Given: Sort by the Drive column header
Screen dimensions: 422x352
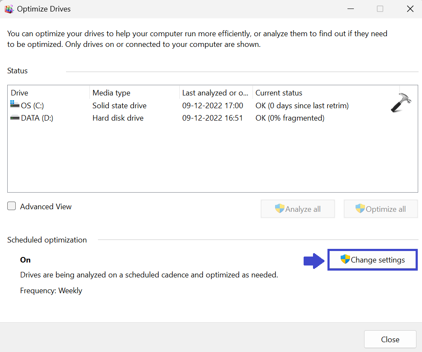Looking at the screenshot, I should click(20, 93).
